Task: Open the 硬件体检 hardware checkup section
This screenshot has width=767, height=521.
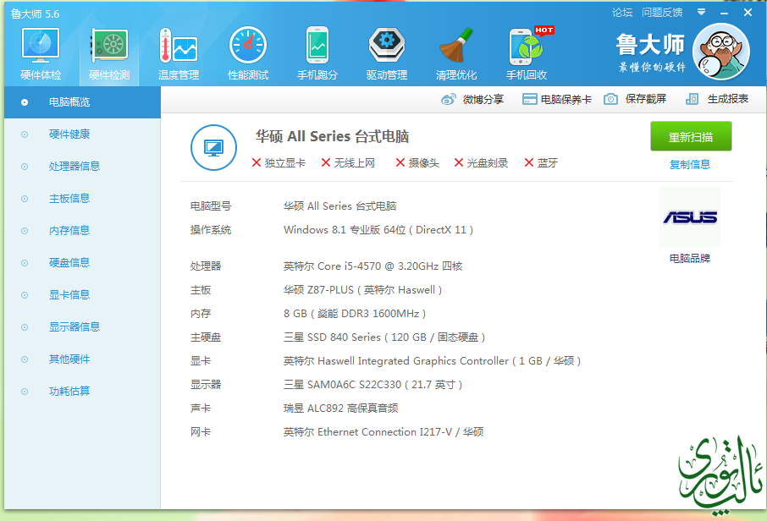Action: [x=41, y=54]
